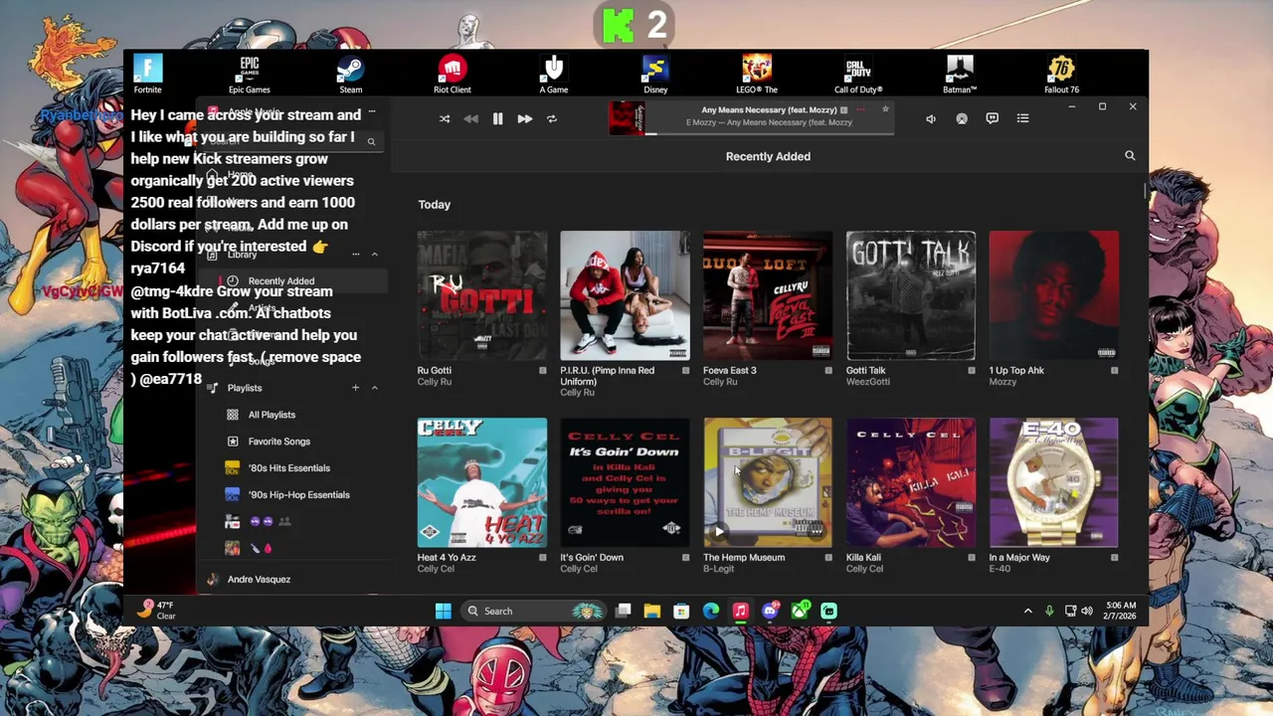Launch the Fallout 76 desktop shortcut

[x=1061, y=74]
